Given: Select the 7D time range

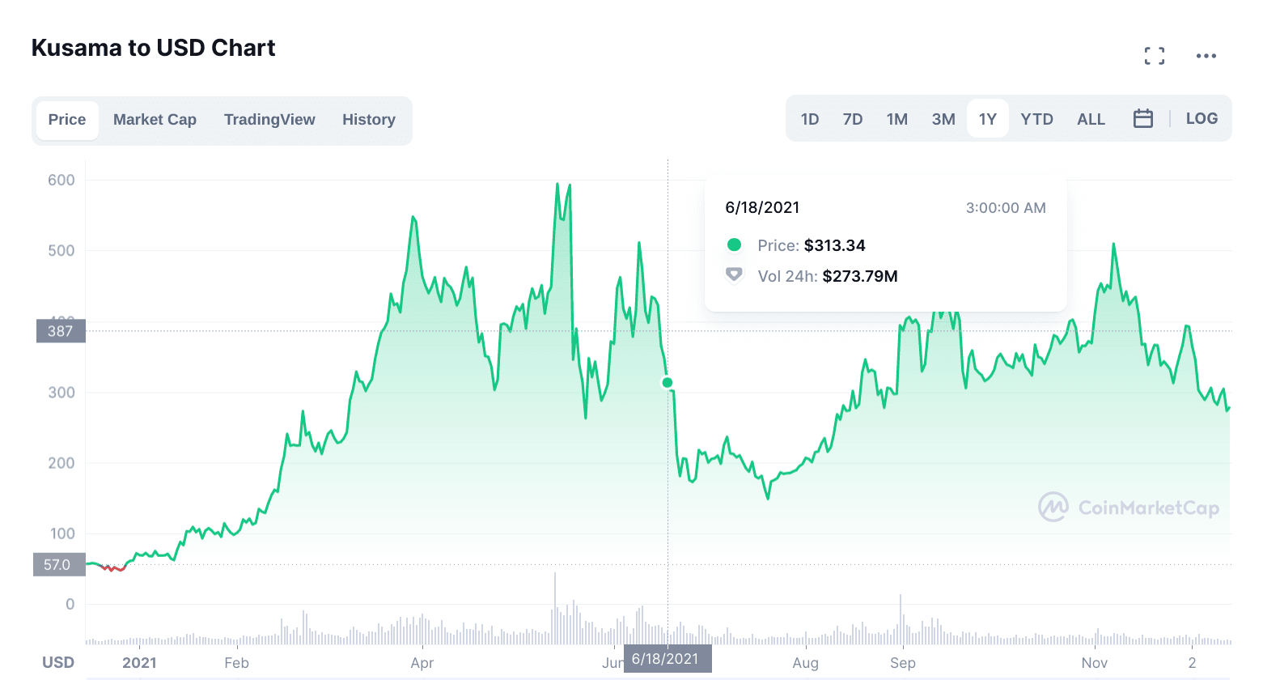Looking at the screenshot, I should 852,120.
